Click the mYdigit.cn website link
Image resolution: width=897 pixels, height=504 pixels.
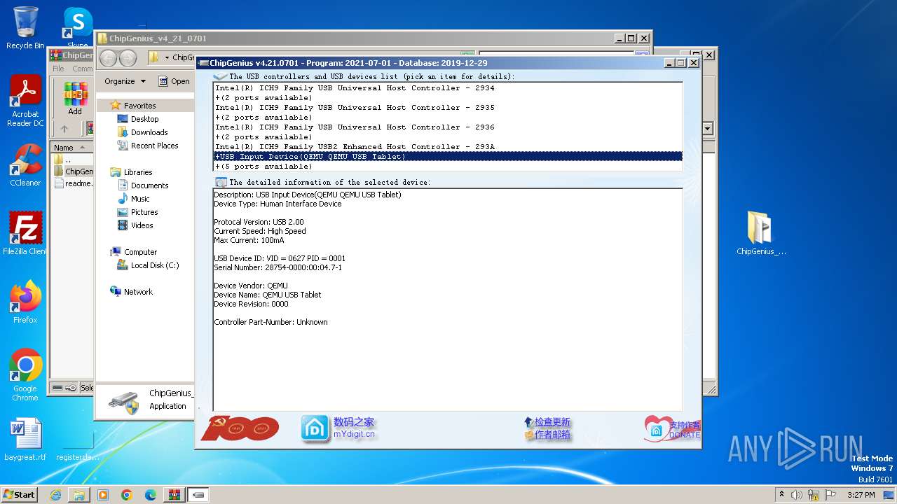click(x=354, y=434)
